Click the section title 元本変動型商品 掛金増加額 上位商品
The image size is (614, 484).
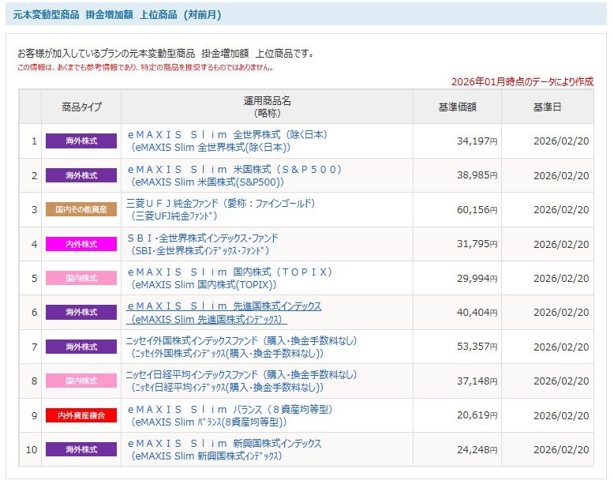pyautogui.click(x=118, y=15)
